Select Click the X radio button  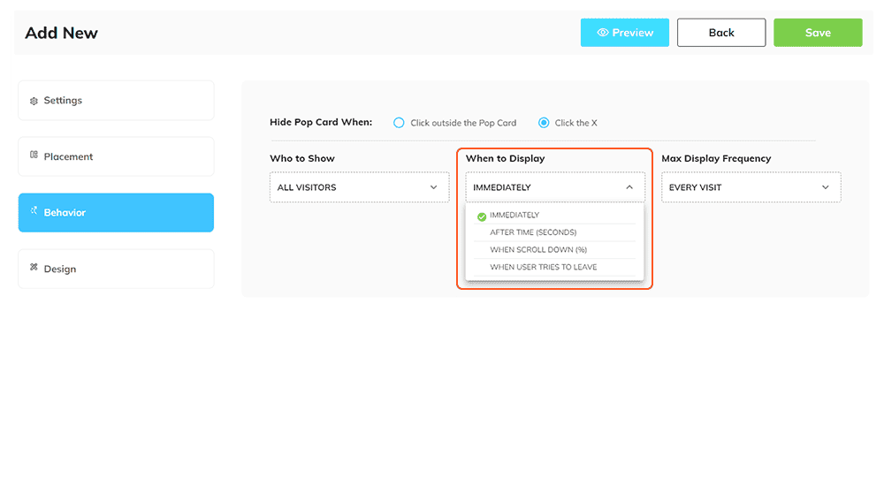click(x=544, y=122)
